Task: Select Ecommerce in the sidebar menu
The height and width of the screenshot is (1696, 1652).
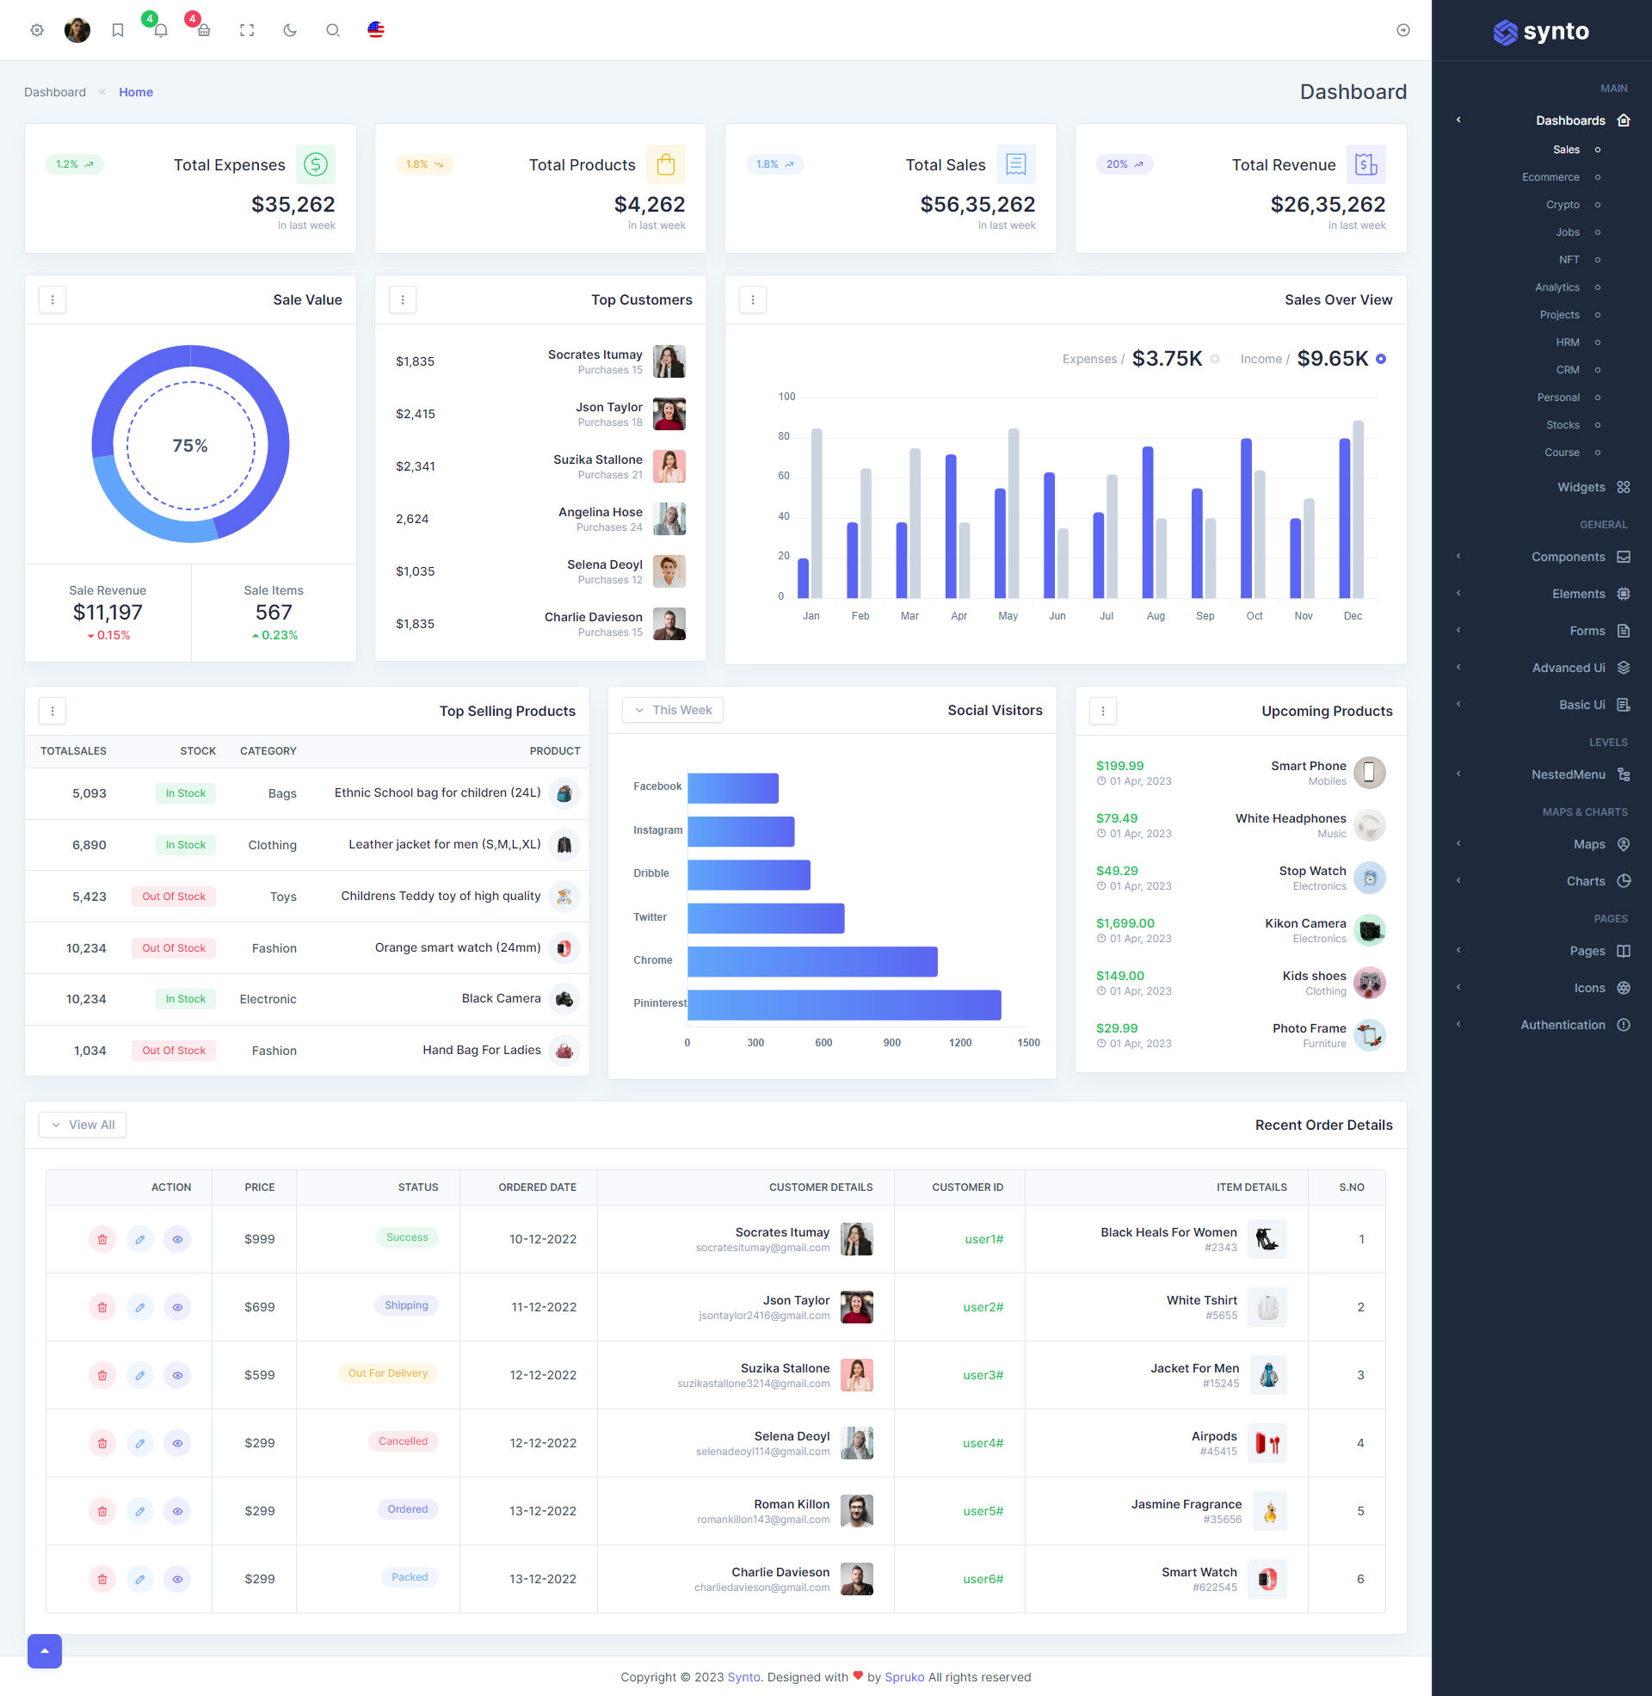Action: 1552,177
